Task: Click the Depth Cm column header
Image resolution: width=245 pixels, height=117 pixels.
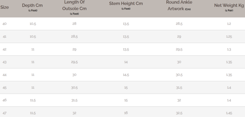Action: coord(32,6)
